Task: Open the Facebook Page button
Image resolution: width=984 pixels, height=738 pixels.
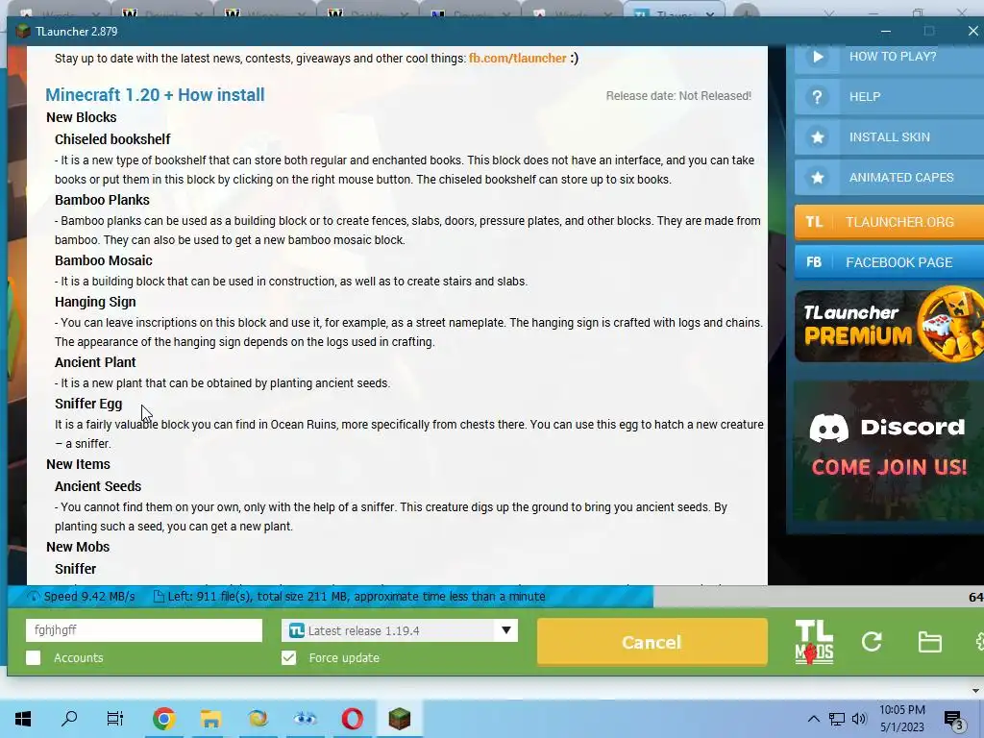Action: 889,262
